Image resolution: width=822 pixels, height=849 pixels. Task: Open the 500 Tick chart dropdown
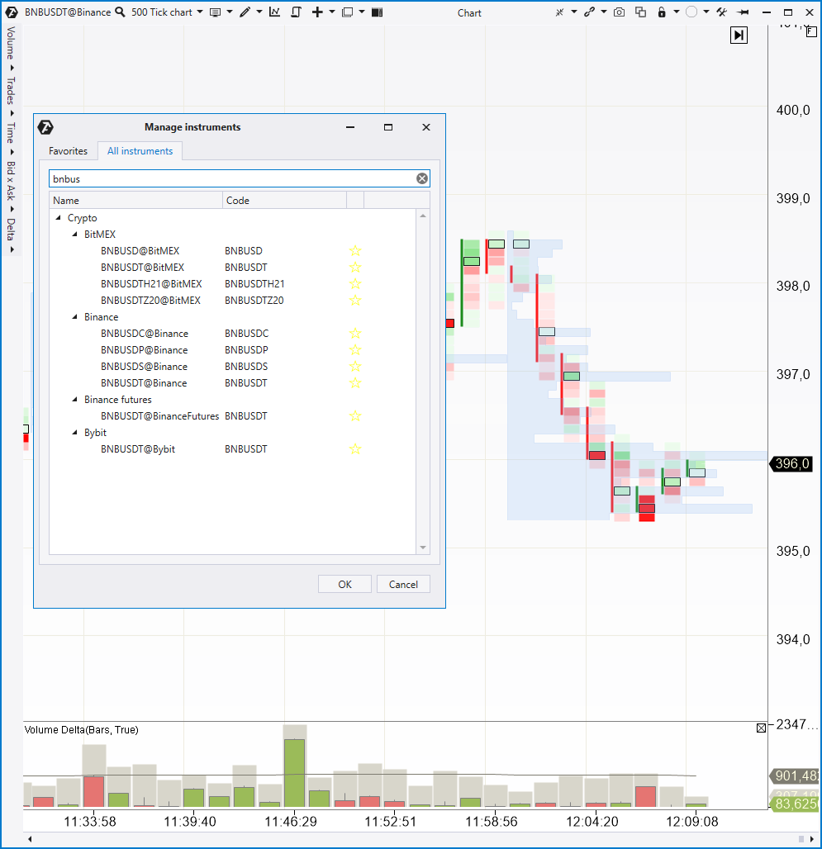click(x=200, y=12)
